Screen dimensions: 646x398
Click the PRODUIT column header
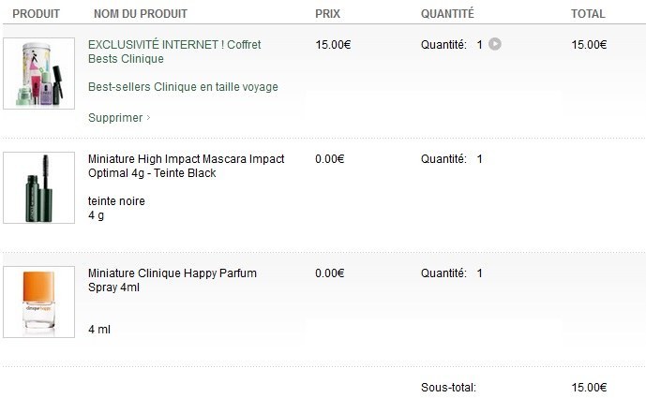click(36, 14)
